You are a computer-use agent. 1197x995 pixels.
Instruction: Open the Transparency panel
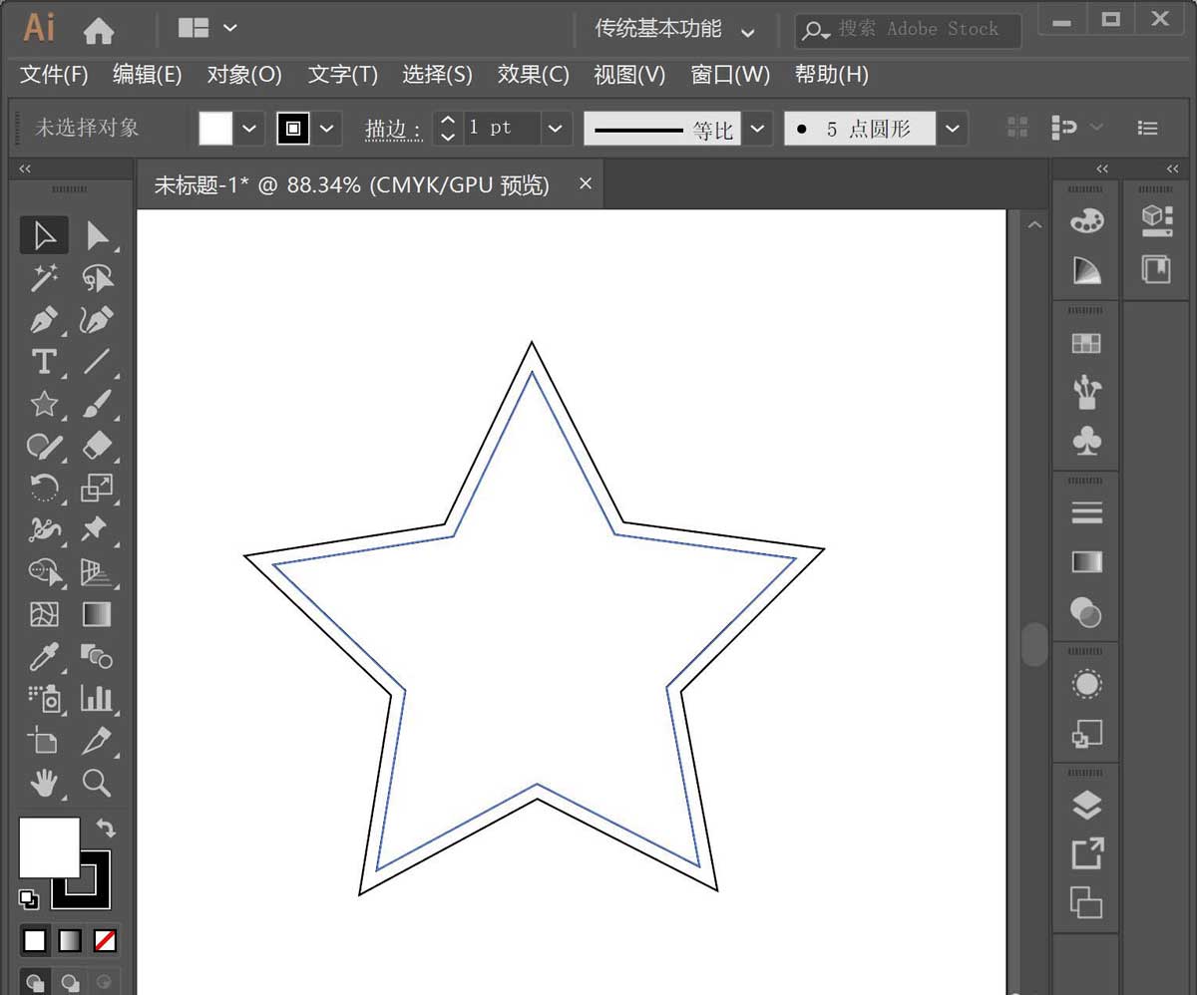tap(1086, 611)
